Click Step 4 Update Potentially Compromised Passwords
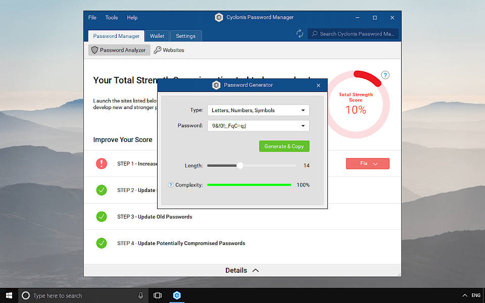The image size is (485, 303). coord(181,243)
